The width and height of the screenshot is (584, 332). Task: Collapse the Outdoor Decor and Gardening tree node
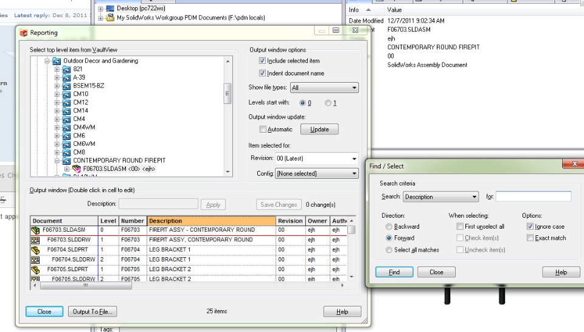tap(47, 61)
